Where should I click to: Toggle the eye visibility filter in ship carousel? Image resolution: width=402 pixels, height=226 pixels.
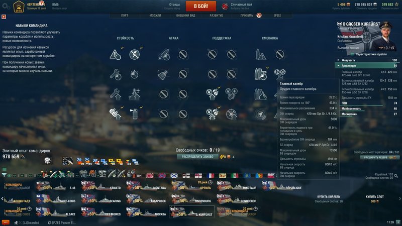click(x=9, y=175)
